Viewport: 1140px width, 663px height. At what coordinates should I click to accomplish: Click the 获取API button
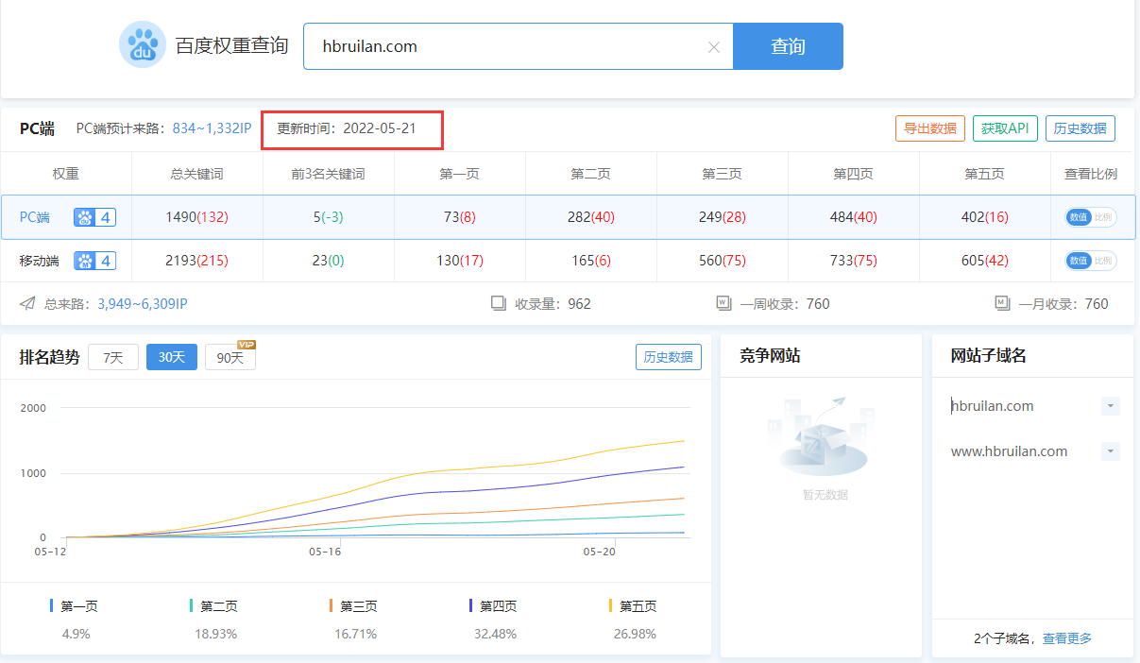pyautogui.click(x=1005, y=128)
